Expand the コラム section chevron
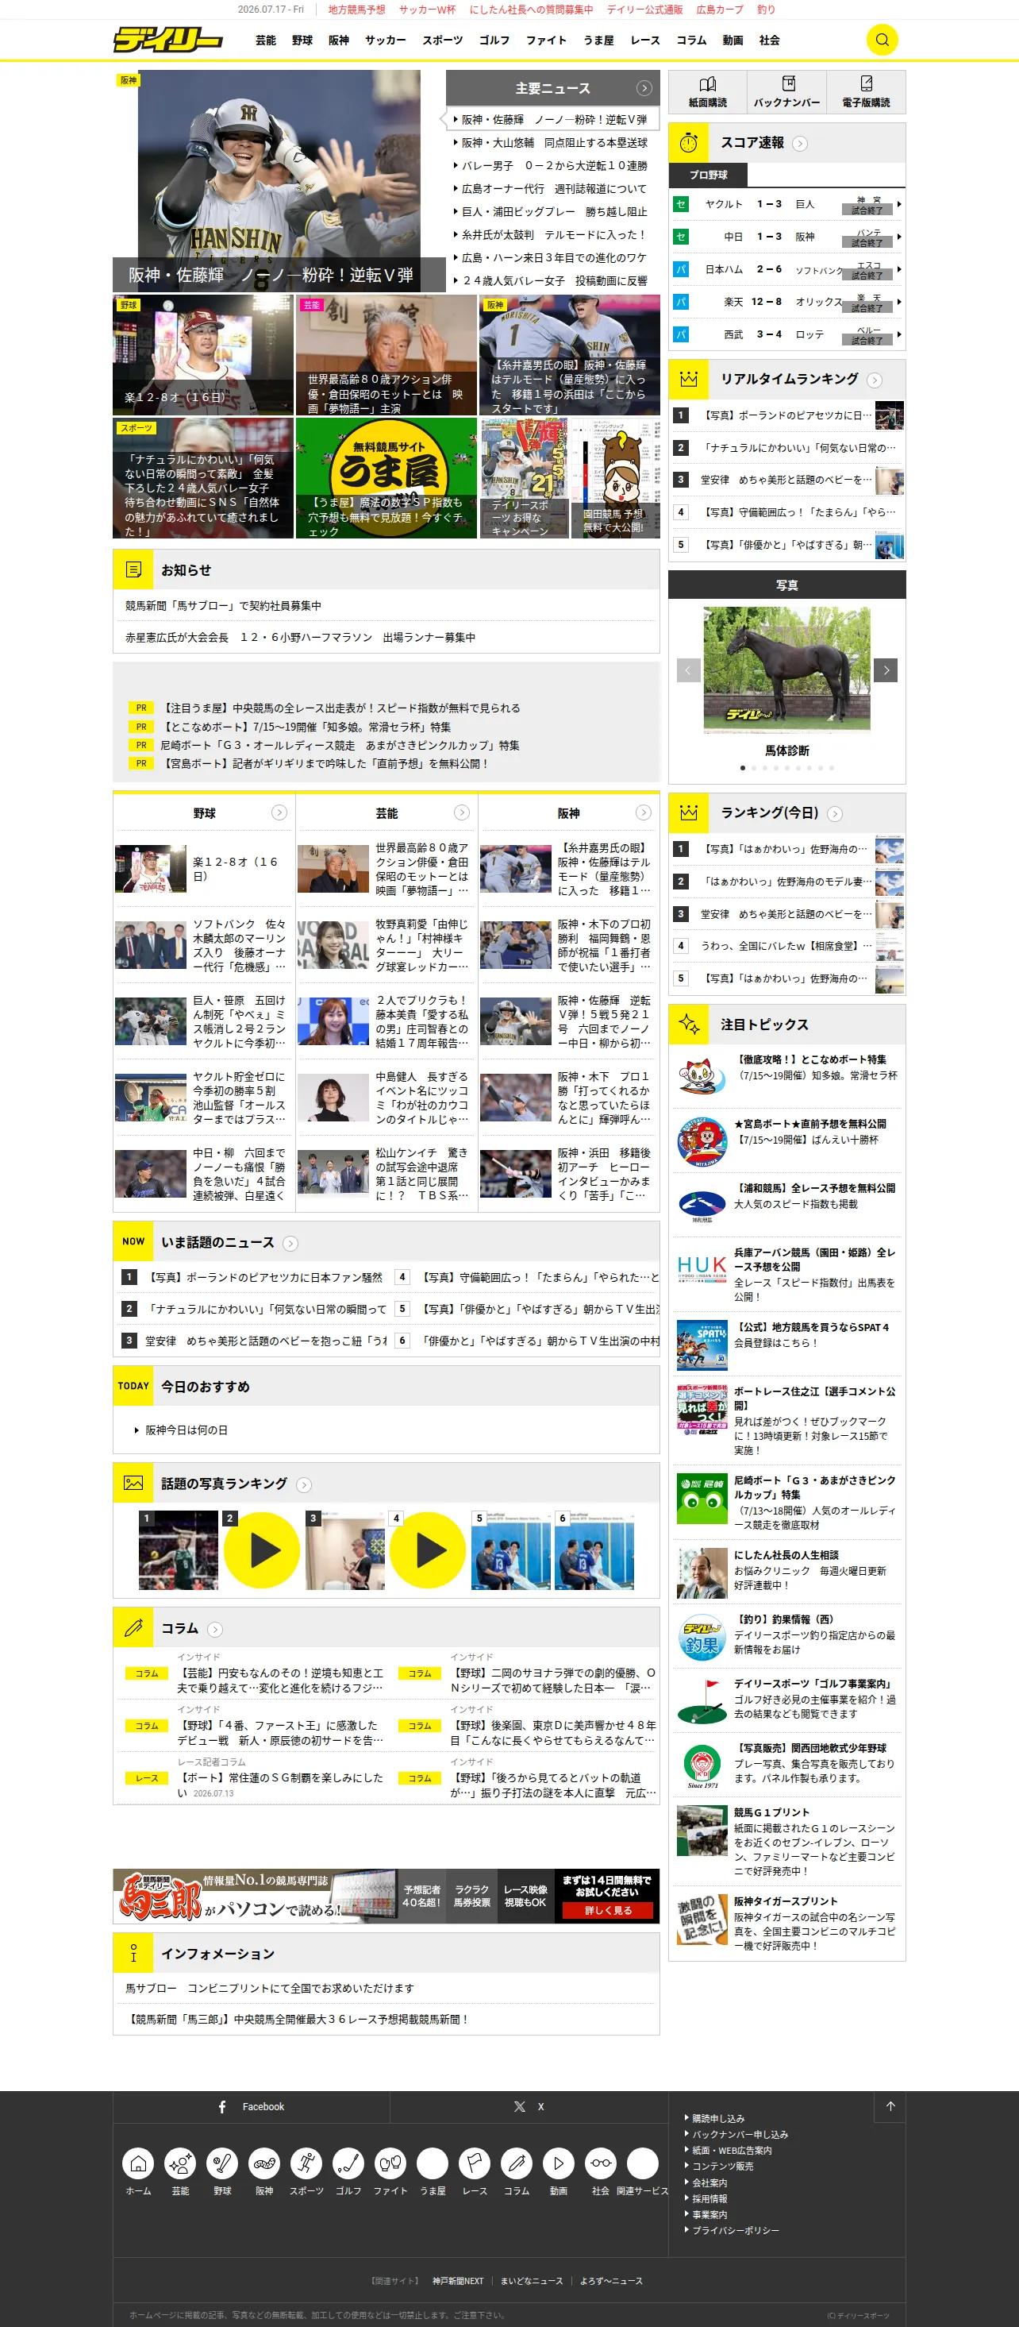This screenshot has height=2327, width=1019. click(x=215, y=1630)
